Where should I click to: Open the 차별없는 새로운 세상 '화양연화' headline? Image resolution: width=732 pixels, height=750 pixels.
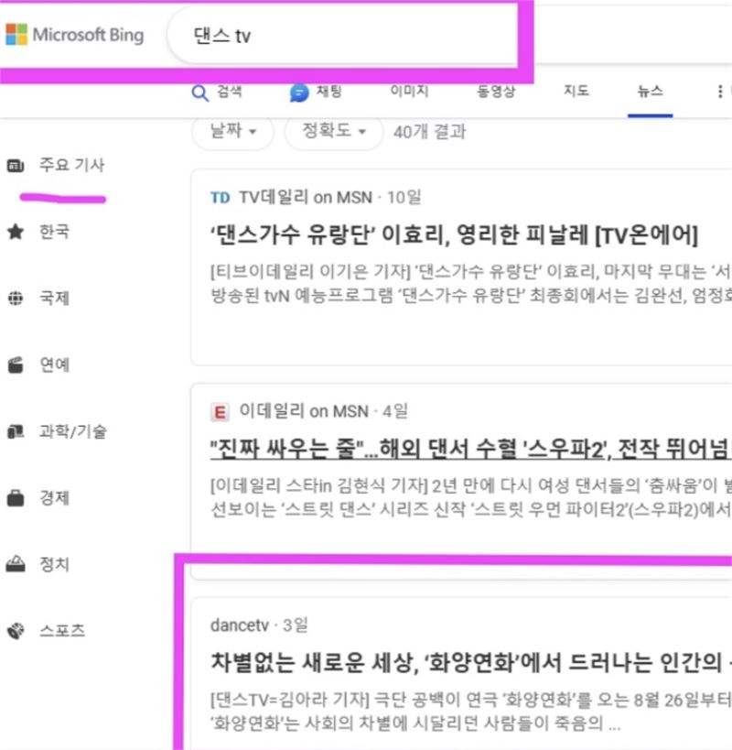pyautogui.click(x=470, y=663)
